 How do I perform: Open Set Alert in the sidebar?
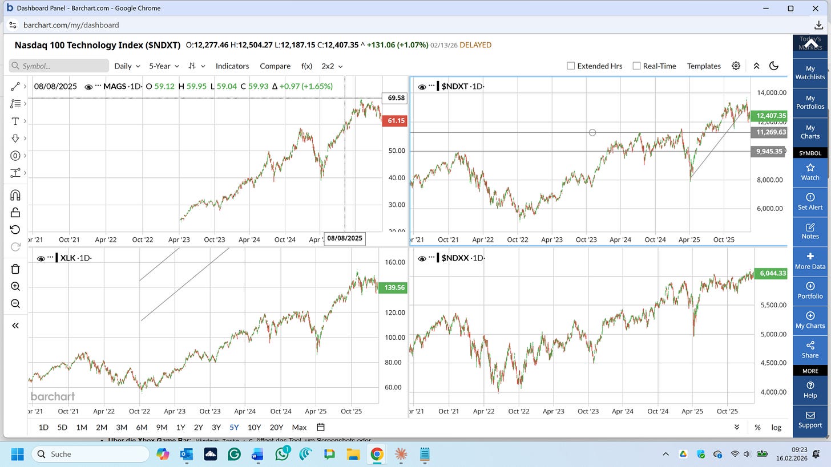[x=810, y=201]
